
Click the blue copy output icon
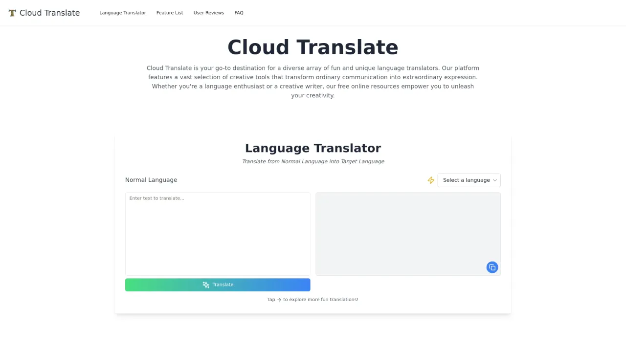(492, 267)
